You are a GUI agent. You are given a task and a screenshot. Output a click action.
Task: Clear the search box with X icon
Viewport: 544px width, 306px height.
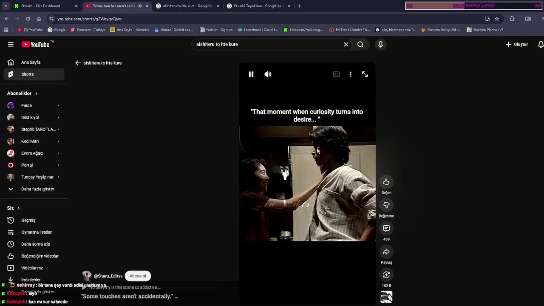pyautogui.click(x=346, y=44)
